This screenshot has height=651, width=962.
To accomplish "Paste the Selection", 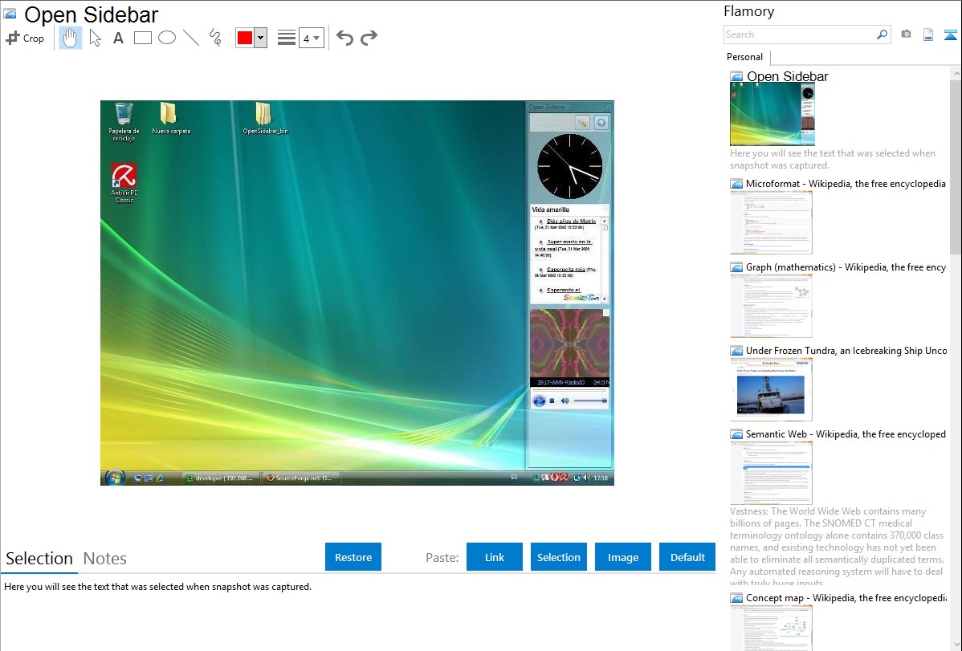I will [x=559, y=557].
